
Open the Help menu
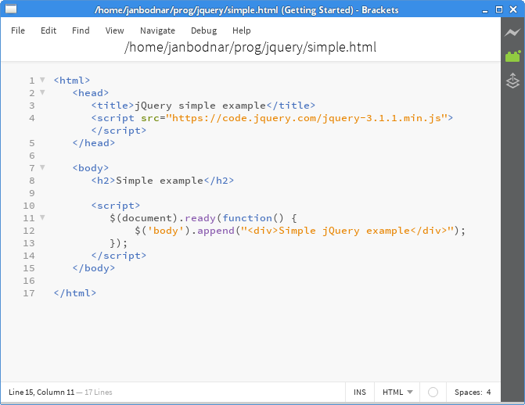pos(242,30)
